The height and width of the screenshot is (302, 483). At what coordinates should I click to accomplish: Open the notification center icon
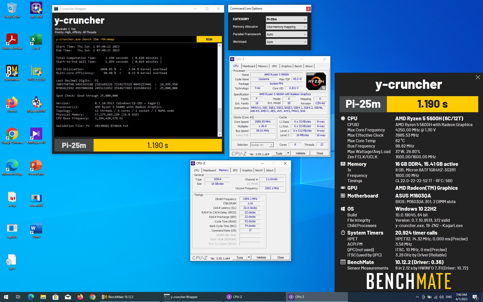pos(475,297)
